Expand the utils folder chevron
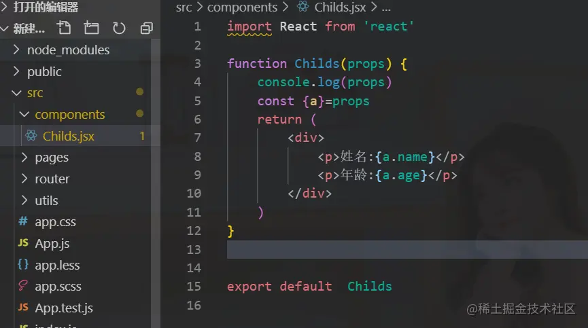Viewport: 588px width, 328px height. pos(24,200)
